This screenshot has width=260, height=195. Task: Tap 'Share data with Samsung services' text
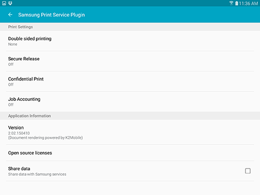pyautogui.click(x=37, y=174)
